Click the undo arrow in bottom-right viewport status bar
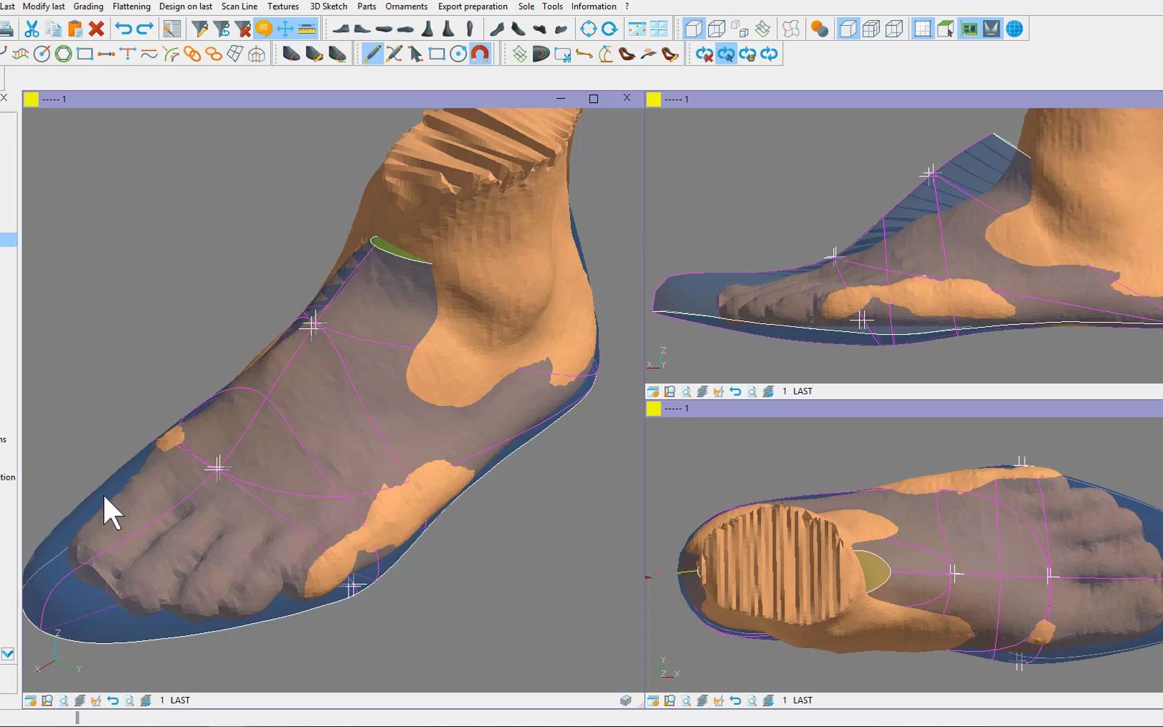The image size is (1163, 727). [735, 700]
